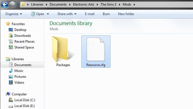The image size is (193, 109).
Task: Click the Recent Places icon
Action: click(x=11, y=42)
